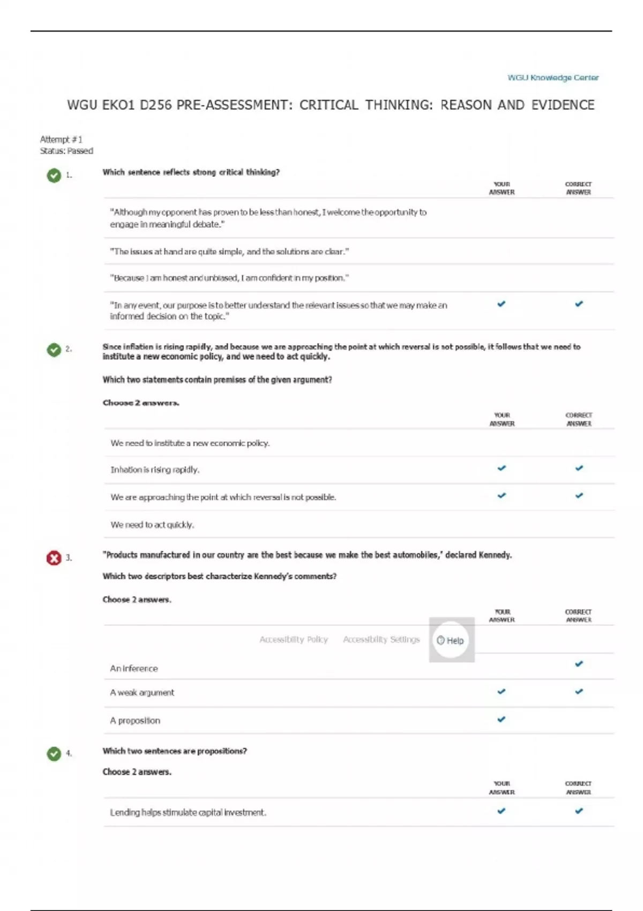Click your-answer checkmark for 'A proposition'

(502, 719)
